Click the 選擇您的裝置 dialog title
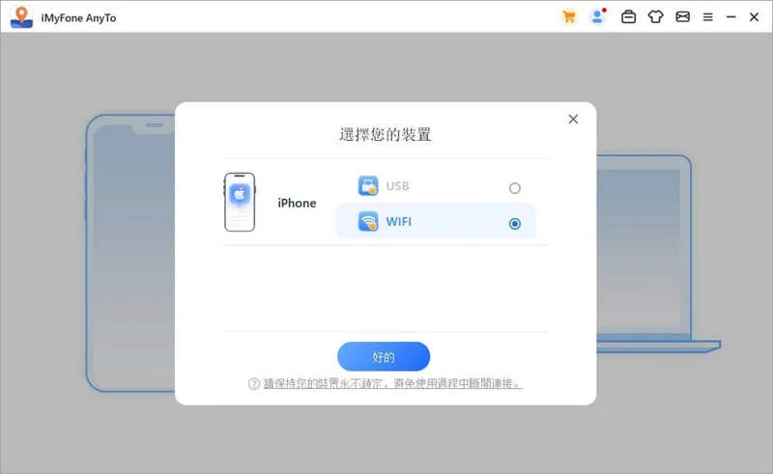 click(385, 134)
